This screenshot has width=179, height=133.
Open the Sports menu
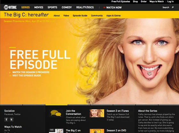(52, 7)
